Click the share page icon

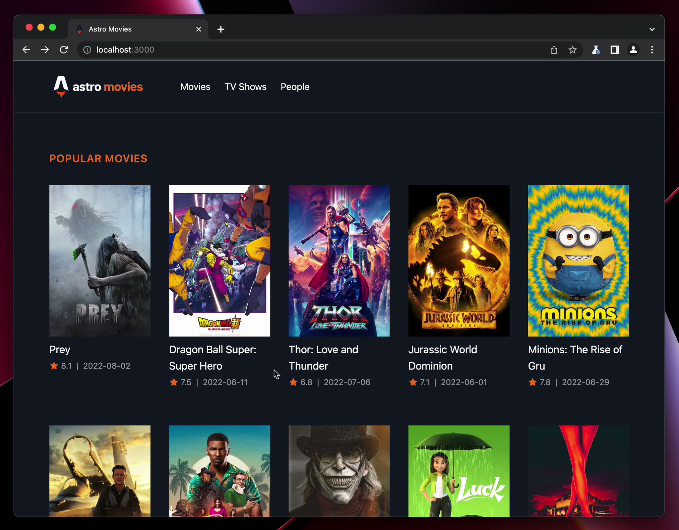[554, 50]
